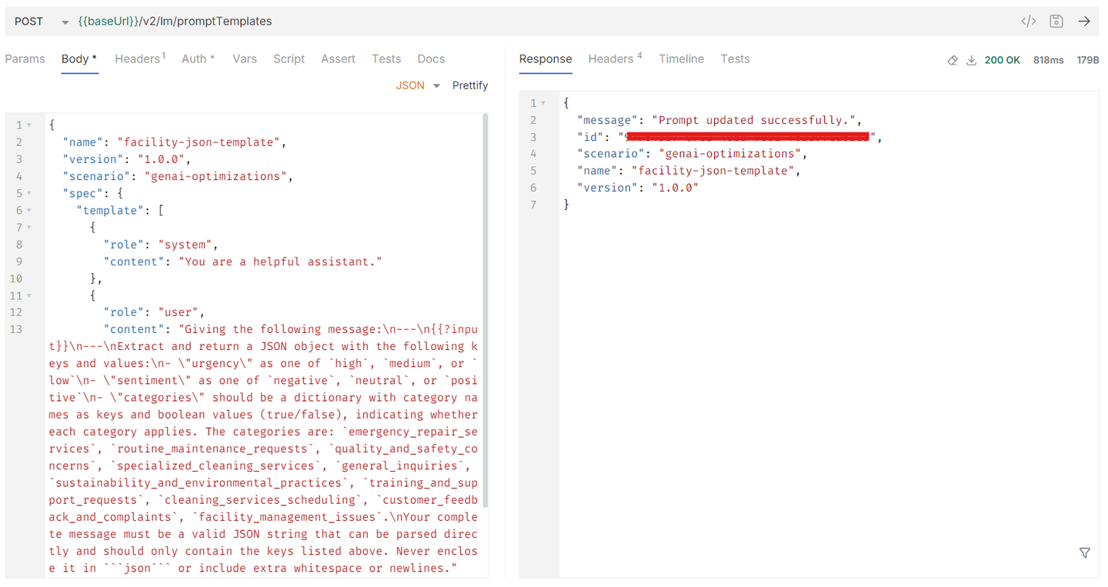
Task: Select the Body tab
Action: (79, 58)
